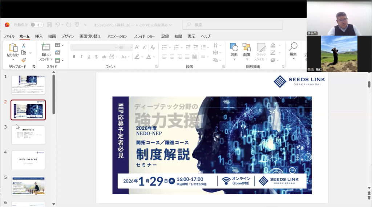This screenshot has height=207, width=372.
Task: Click the New Slide icon
Action: click(x=46, y=47)
